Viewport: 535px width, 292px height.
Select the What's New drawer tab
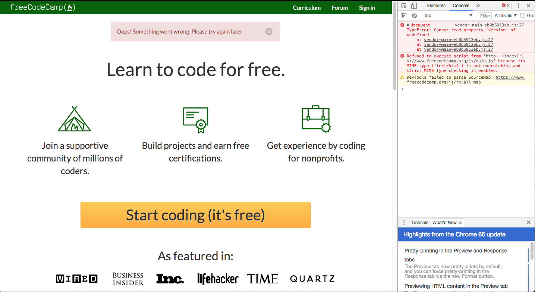pyautogui.click(x=445, y=222)
